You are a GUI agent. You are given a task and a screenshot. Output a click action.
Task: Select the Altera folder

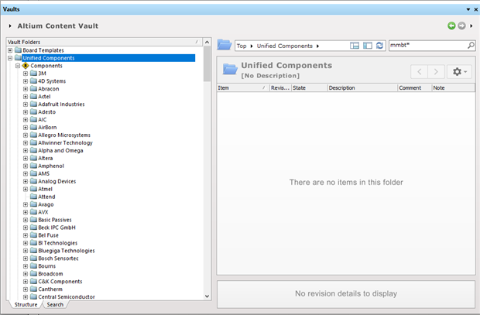(x=46, y=158)
